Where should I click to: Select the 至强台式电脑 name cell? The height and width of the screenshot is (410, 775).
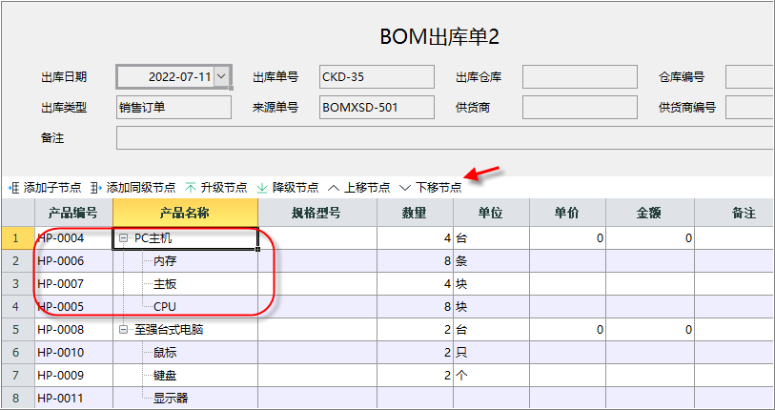[185, 330]
